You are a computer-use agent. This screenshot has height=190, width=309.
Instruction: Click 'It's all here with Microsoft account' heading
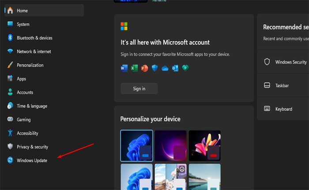165,42
